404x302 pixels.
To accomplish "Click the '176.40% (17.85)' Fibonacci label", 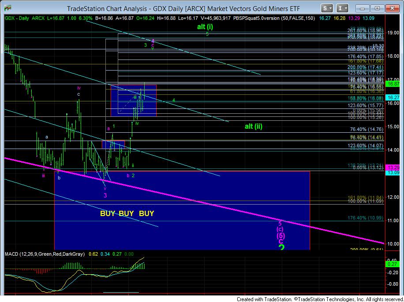I will [366, 56].
